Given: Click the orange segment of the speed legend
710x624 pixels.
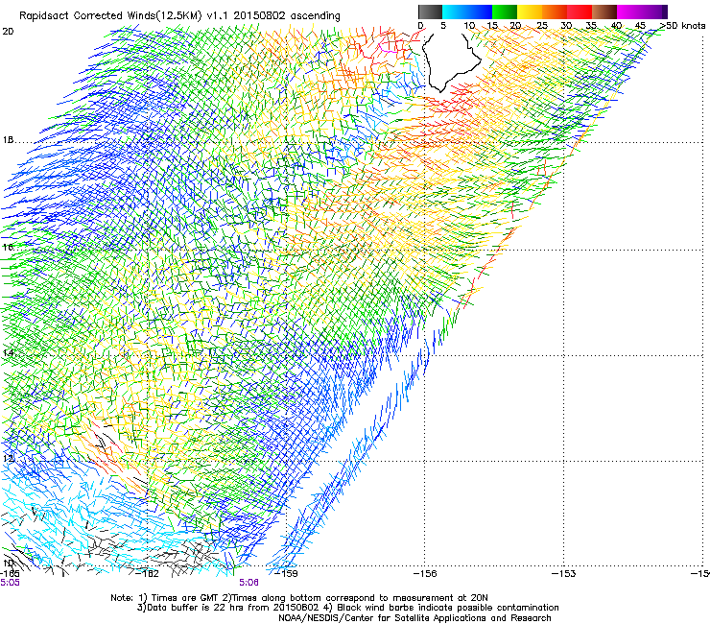Looking at the screenshot, I should coord(555,12).
